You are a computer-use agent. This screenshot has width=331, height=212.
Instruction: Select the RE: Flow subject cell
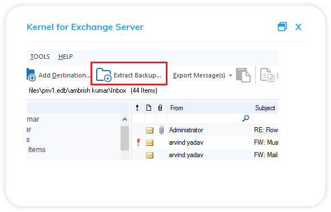pyautogui.click(x=266, y=130)
